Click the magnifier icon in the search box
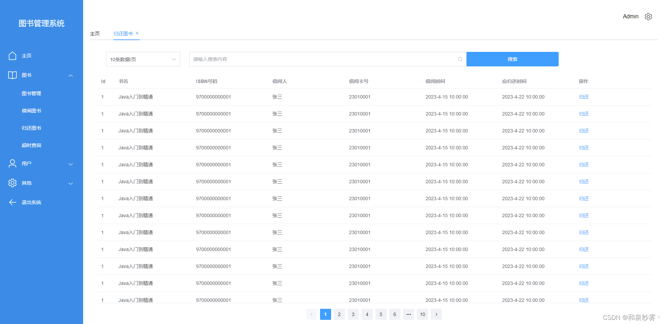 tap(460, 59)
